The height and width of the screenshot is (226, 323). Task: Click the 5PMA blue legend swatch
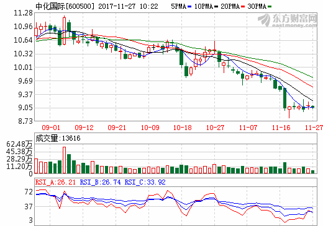click(x=189, y=7)
